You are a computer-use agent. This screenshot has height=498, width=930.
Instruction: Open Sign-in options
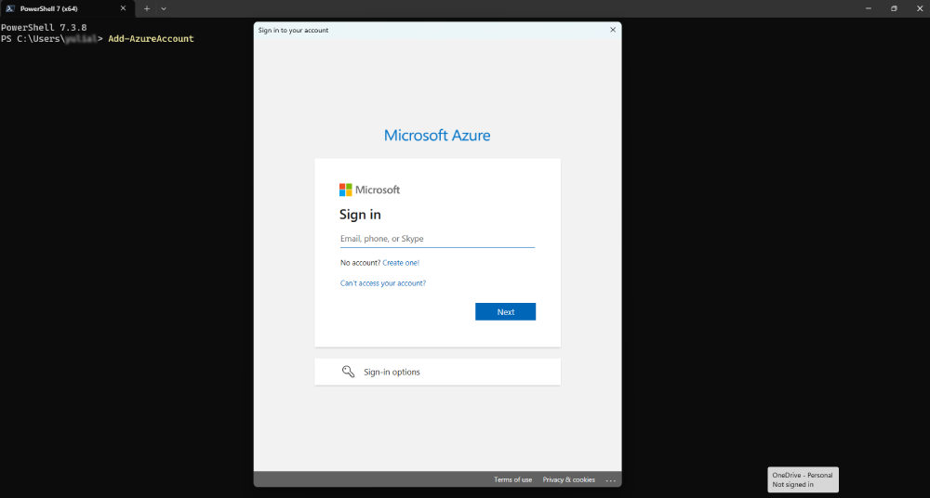[437, 372]
